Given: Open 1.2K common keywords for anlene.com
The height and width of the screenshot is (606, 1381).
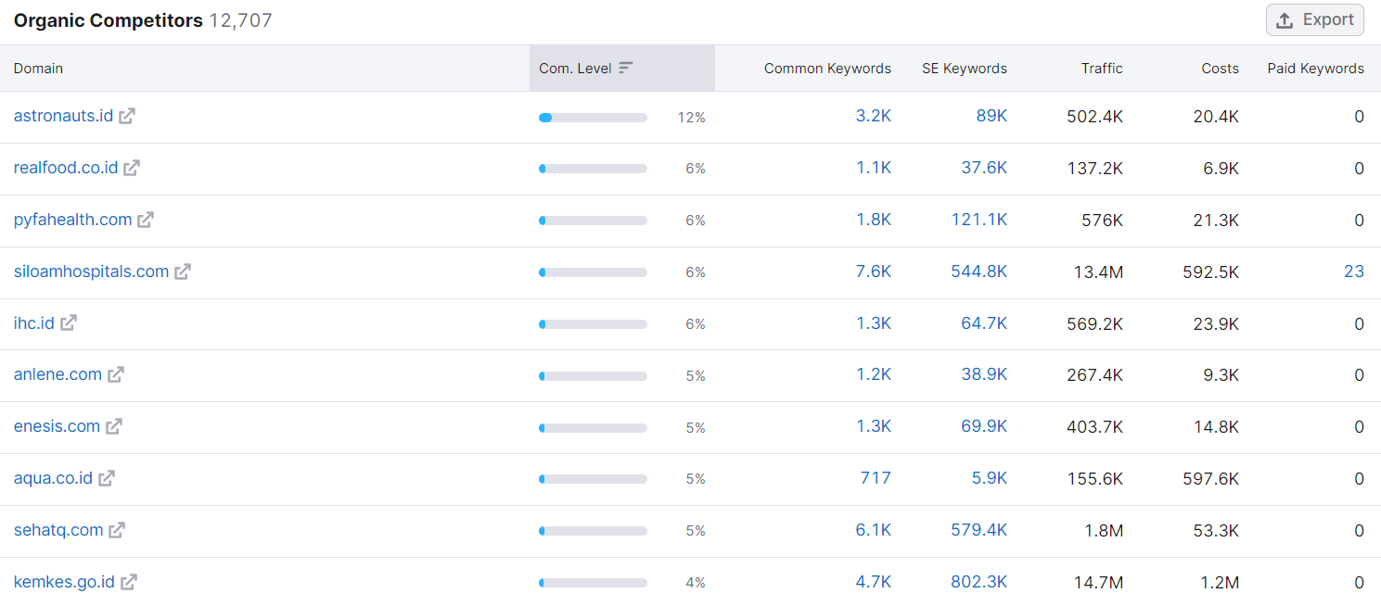Looking at the screenshot, I should (874, 374).
